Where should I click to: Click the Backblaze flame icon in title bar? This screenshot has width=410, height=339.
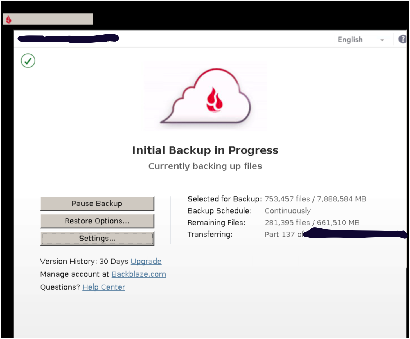[x=9, y=19]
